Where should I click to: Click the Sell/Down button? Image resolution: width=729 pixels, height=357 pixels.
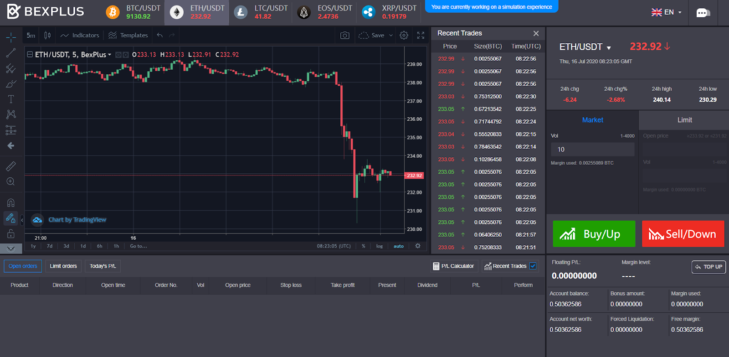[x=683, y=234]
